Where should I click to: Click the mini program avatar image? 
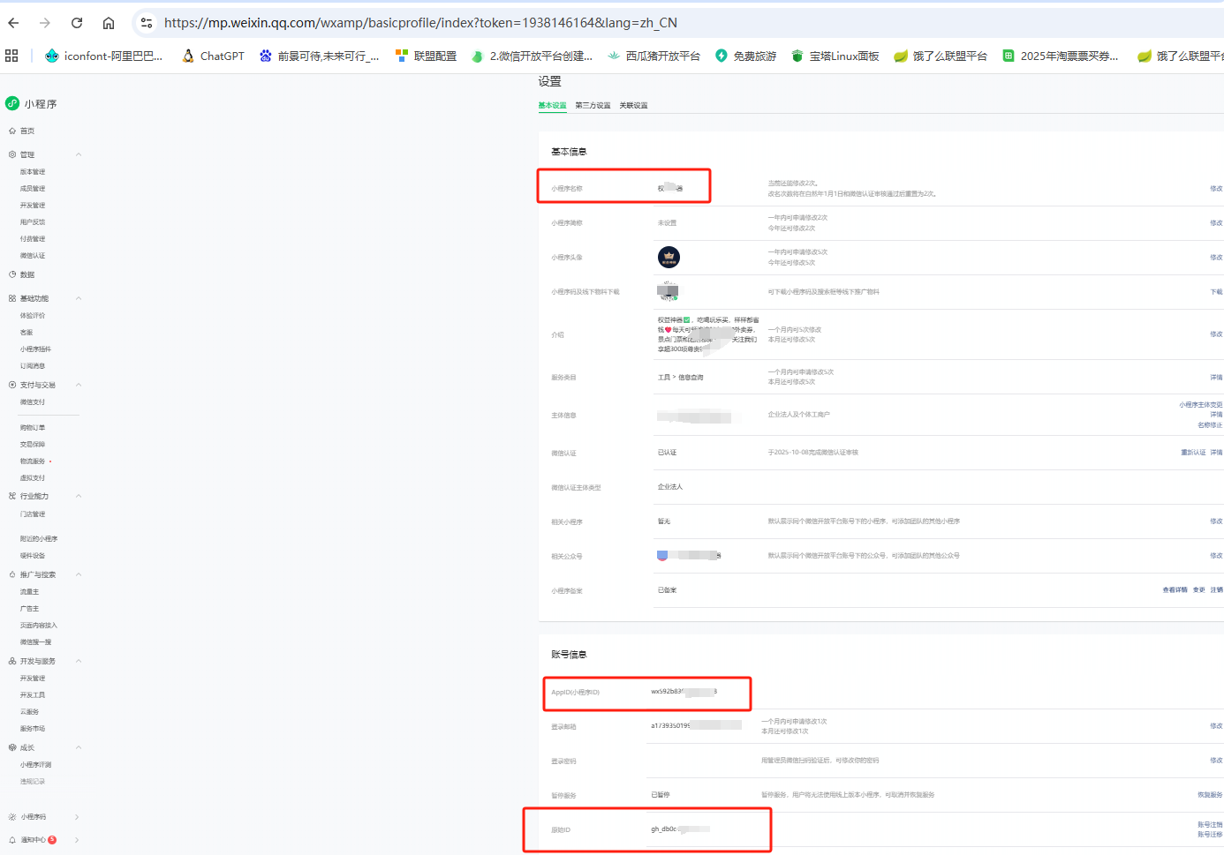(x=669, y=257)
